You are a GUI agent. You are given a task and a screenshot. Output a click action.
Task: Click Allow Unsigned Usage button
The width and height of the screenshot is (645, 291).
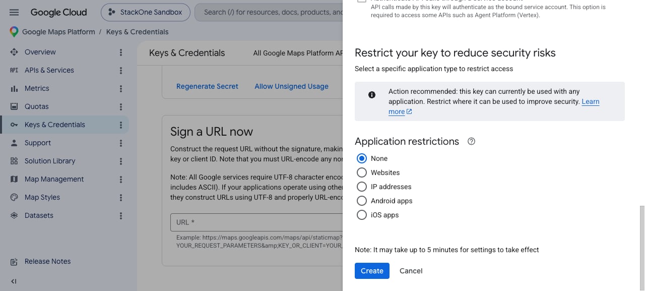[291, 86]
